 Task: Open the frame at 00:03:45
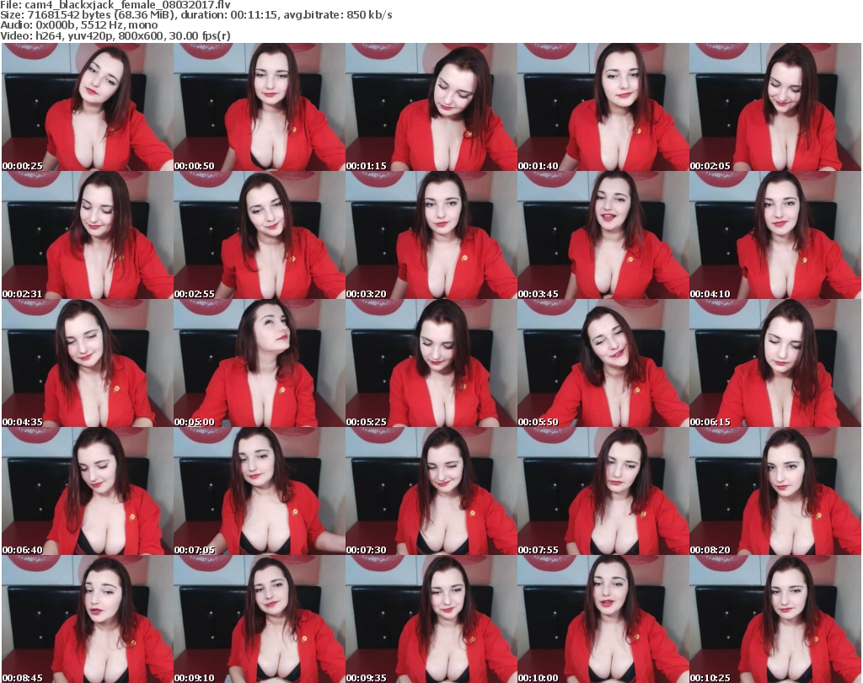tap(603, 235)
